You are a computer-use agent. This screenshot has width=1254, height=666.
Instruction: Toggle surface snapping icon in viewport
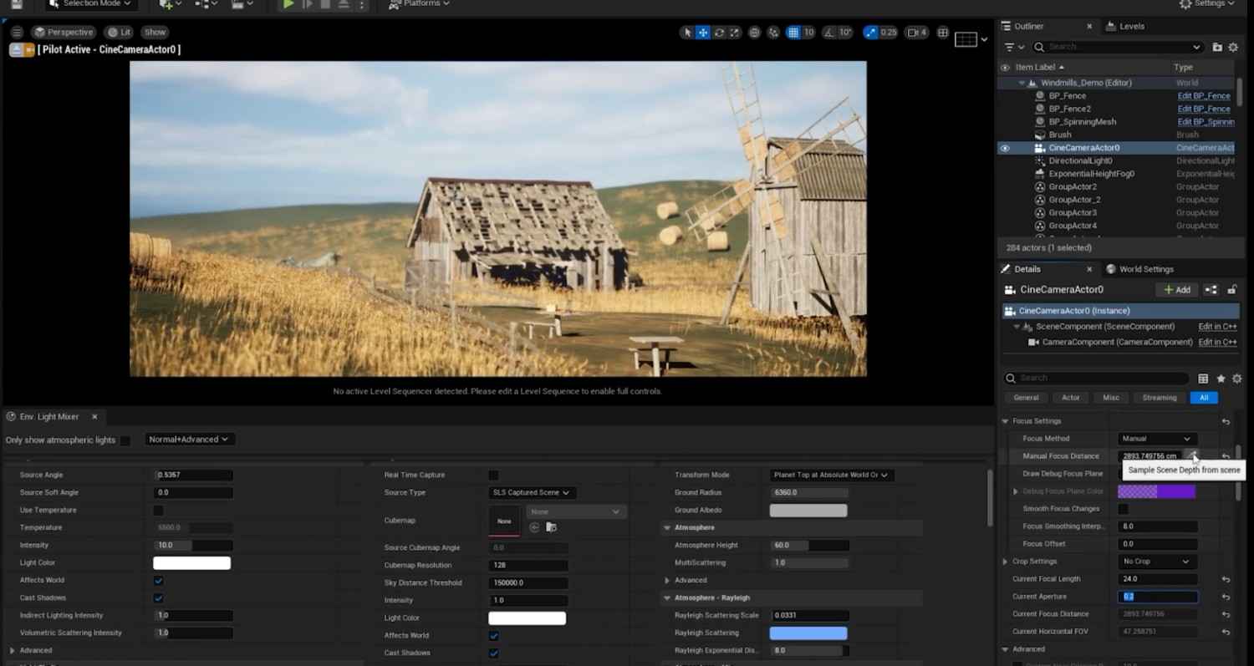773,33
